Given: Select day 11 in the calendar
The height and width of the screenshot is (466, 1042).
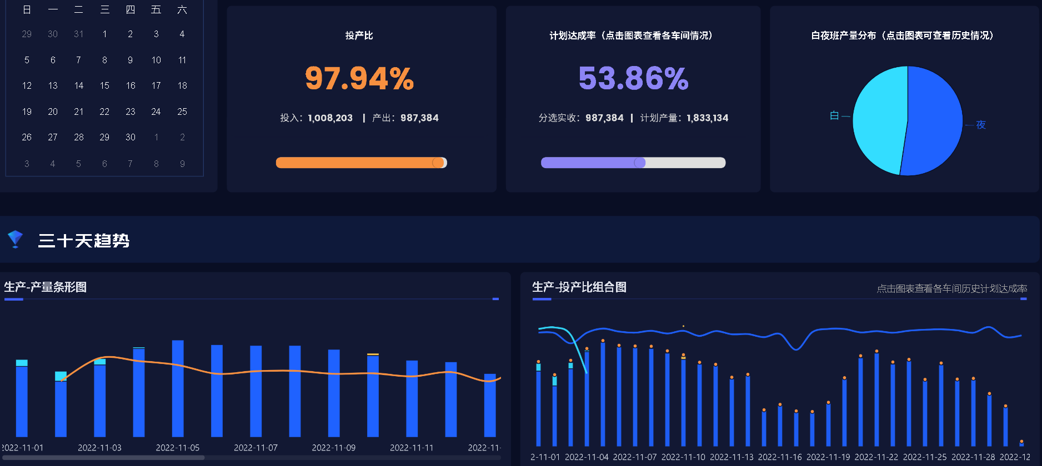Looking at the screenshot, I should (182, 60).
